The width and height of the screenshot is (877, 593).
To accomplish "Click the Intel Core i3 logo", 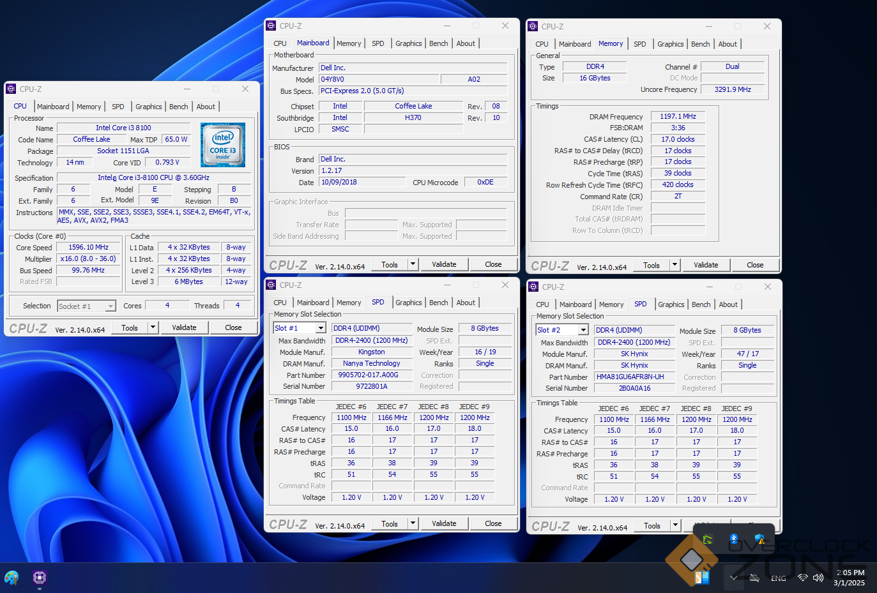I will pyautogui.click(x=223, y=145).
